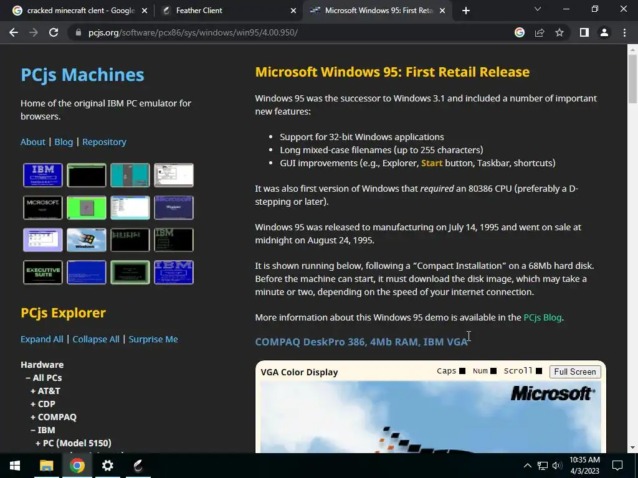
Task: Expand the PC (Model 5150) node
Action: pos(74,443)
